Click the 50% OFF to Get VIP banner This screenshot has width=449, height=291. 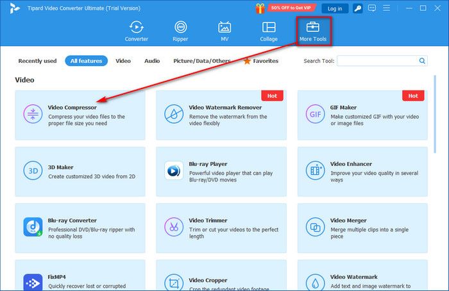tap(291, 8)
